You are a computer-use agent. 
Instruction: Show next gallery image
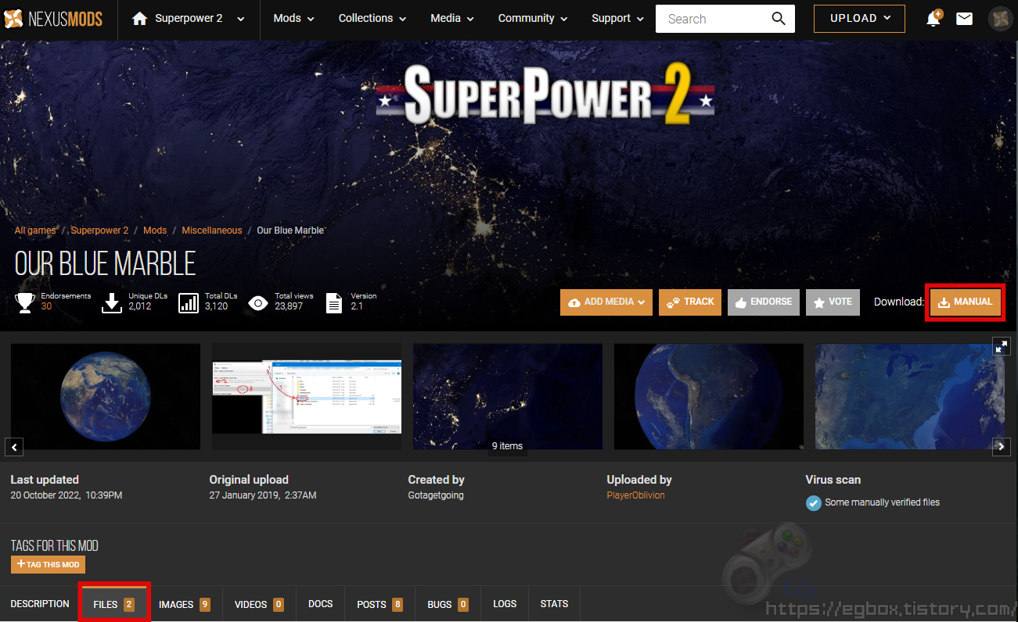point(1002,447)
